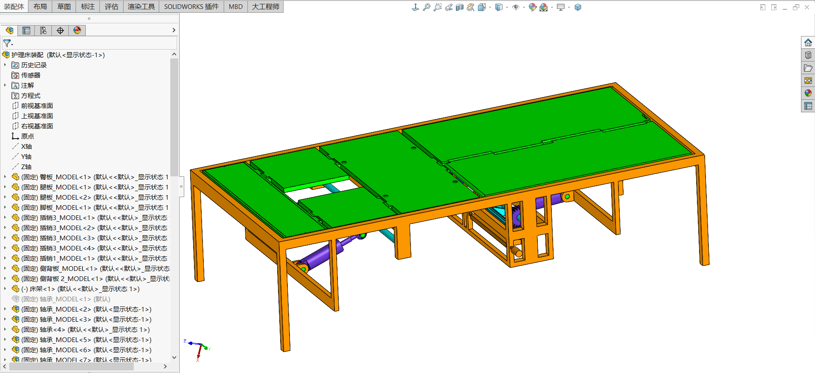Open the Display Style dropdown arrow

pyautogui.click(x=507, y=7)
